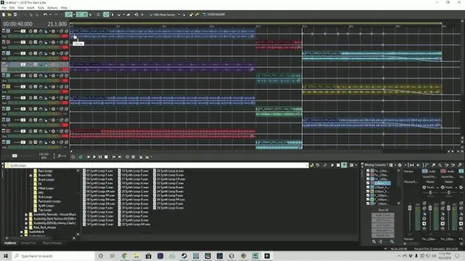Stop playback in transport bar

(106, 157)
